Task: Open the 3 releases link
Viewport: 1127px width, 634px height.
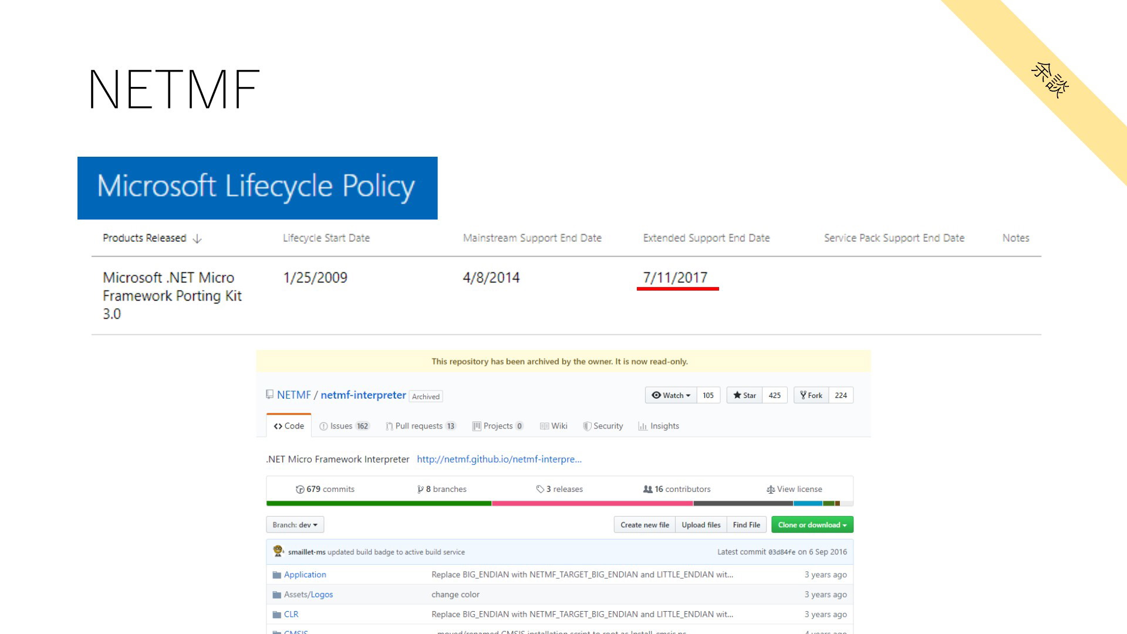Action: pyautogui.click(x=559, y=489)
